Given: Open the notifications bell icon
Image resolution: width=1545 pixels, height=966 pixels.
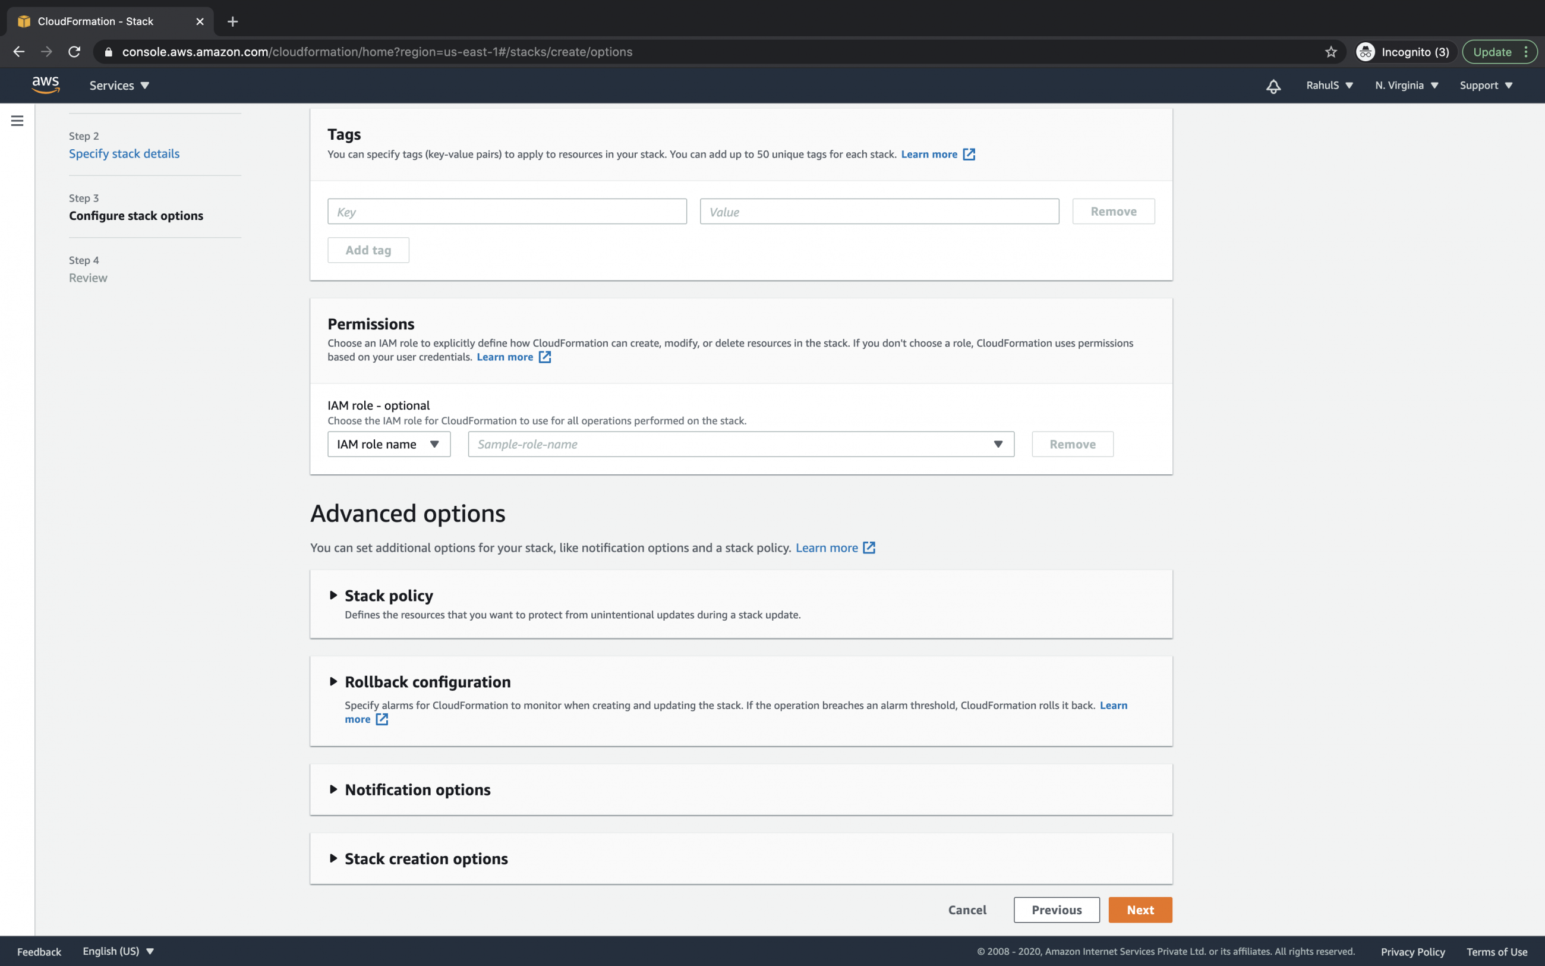Looking at the screenshot, I should click(1273, 86).
